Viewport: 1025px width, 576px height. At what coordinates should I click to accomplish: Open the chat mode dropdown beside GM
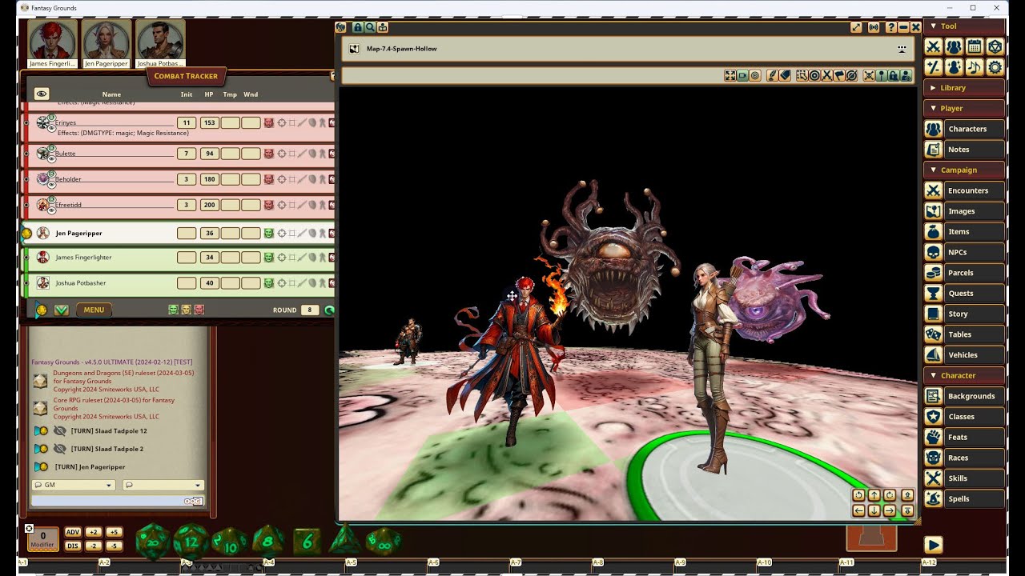163,485
